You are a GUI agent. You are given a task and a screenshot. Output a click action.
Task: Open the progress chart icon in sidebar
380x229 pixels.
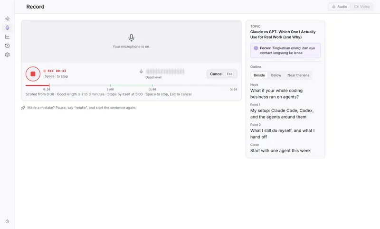tap(7, 37)
